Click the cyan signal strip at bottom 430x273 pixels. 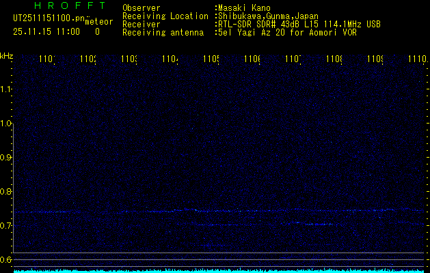tap(219, 270)
